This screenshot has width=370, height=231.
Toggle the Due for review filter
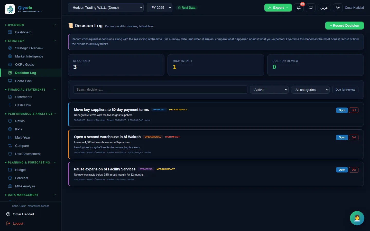[345, 90]
